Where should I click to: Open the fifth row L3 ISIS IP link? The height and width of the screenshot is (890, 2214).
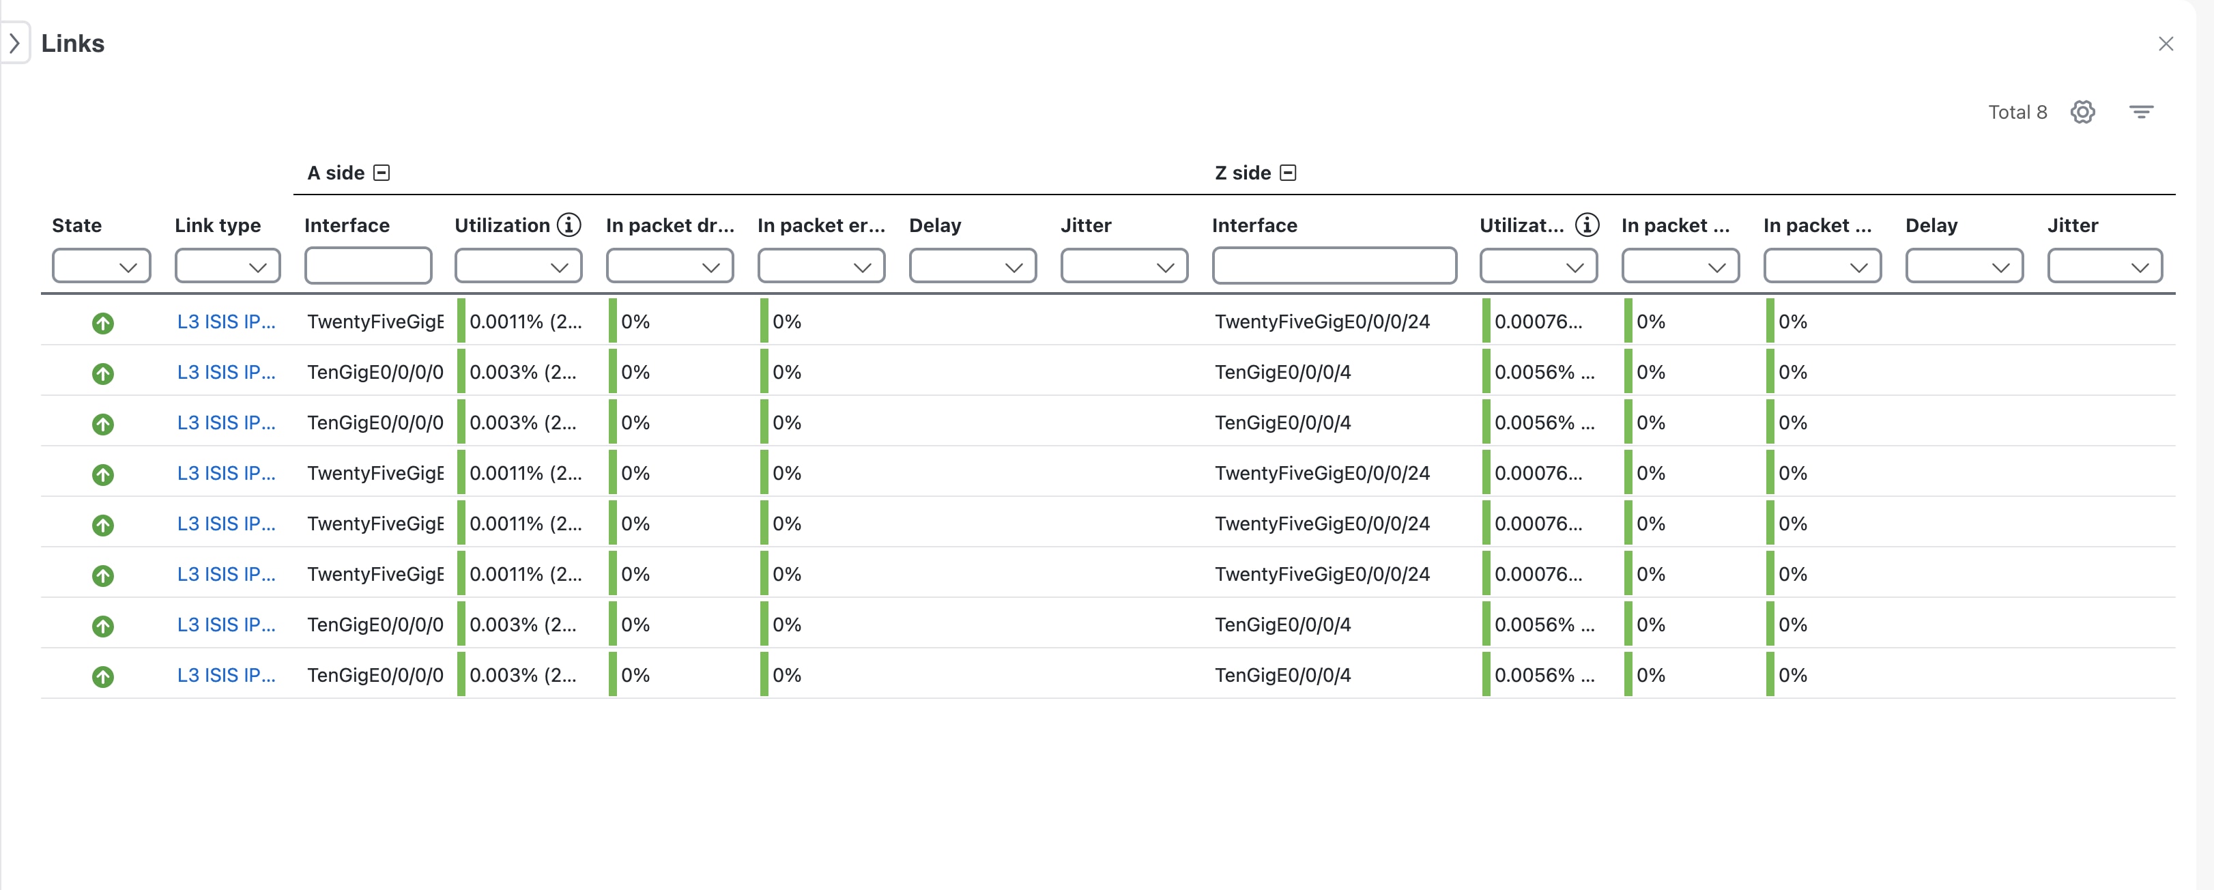pos(226,523)
